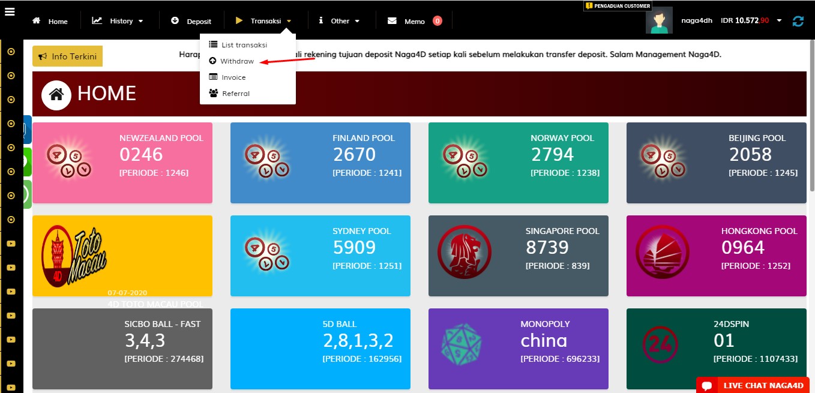Click the Home house icon in navbar

[x=37, y=20]
